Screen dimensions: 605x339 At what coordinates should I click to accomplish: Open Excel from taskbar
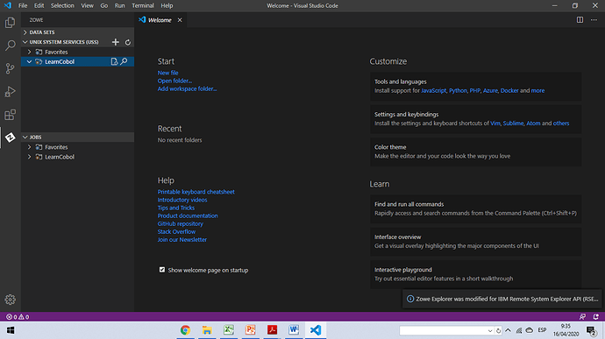pos(229,330)
